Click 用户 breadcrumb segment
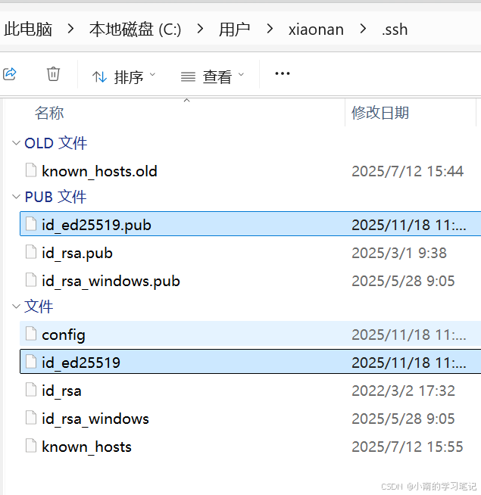Screen dimensions: 481x495 (x=234, y=30)
